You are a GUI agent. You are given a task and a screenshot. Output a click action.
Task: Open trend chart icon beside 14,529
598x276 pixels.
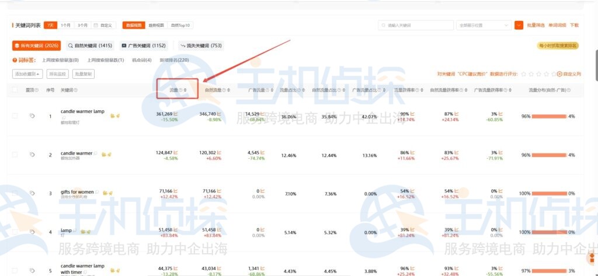tap(262, 114)
